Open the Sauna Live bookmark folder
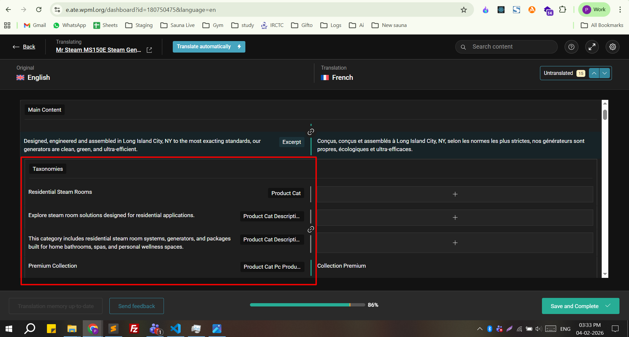The image size is (629, 337). point(178,25)
